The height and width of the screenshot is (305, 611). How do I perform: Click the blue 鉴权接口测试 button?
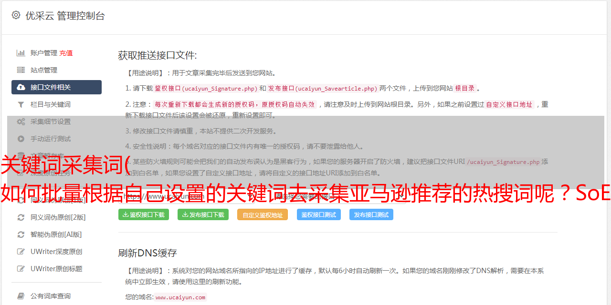pyautogui.click(x=319, y=215)
